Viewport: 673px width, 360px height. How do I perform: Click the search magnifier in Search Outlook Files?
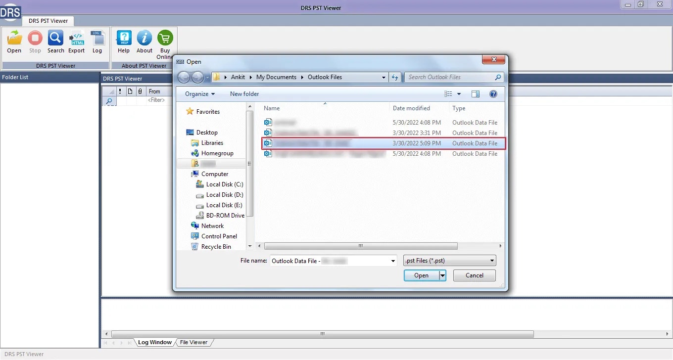coord(498,77)
